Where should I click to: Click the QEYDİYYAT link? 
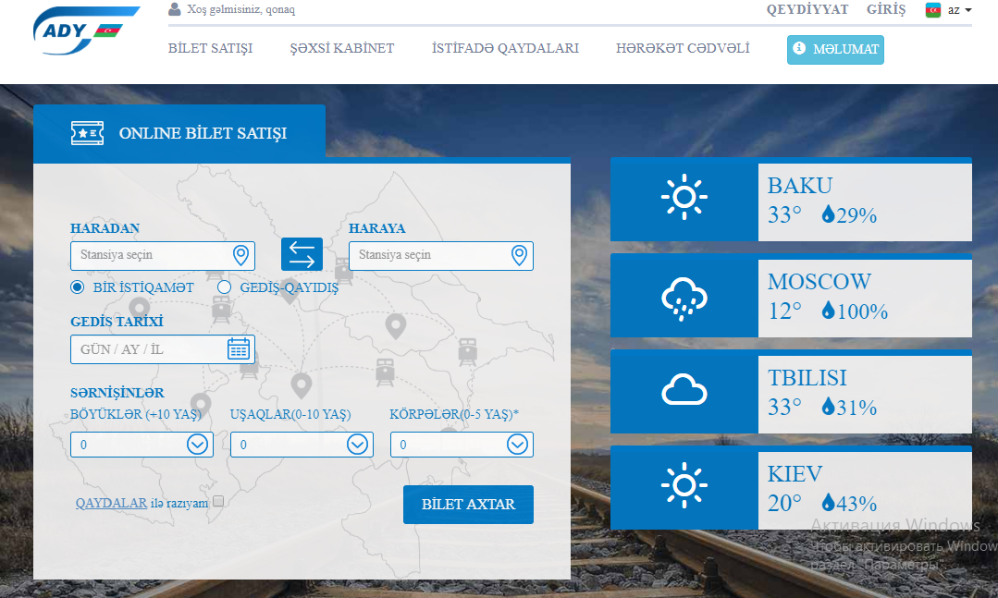(807, 10)
